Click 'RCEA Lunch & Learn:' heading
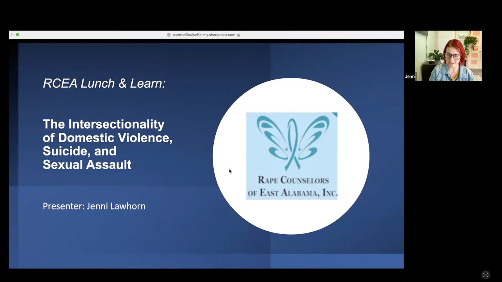 (104, 83)
